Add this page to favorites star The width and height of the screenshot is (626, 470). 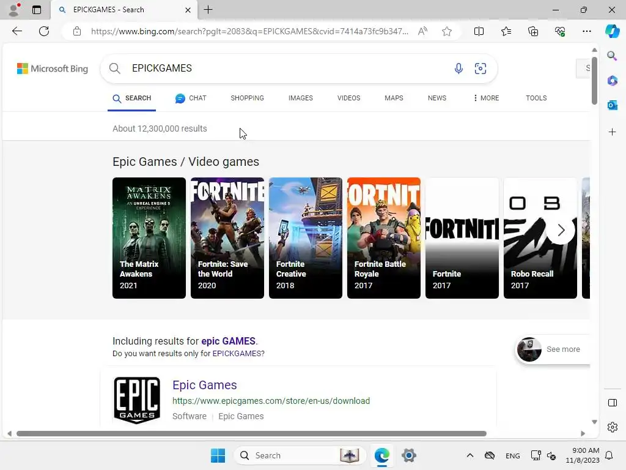click(447, 31)
